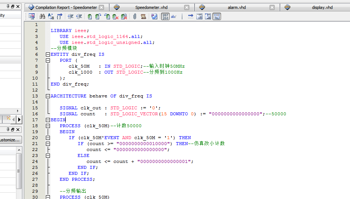
Task: Collapse the ARCHITECTURE behave block
Action: pyautogui.click(x=48, y=96)
